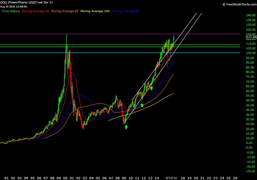This screenshot has height=180, width=257.
Task: Click the highest green up arrow near 2013
Action: 151,88
